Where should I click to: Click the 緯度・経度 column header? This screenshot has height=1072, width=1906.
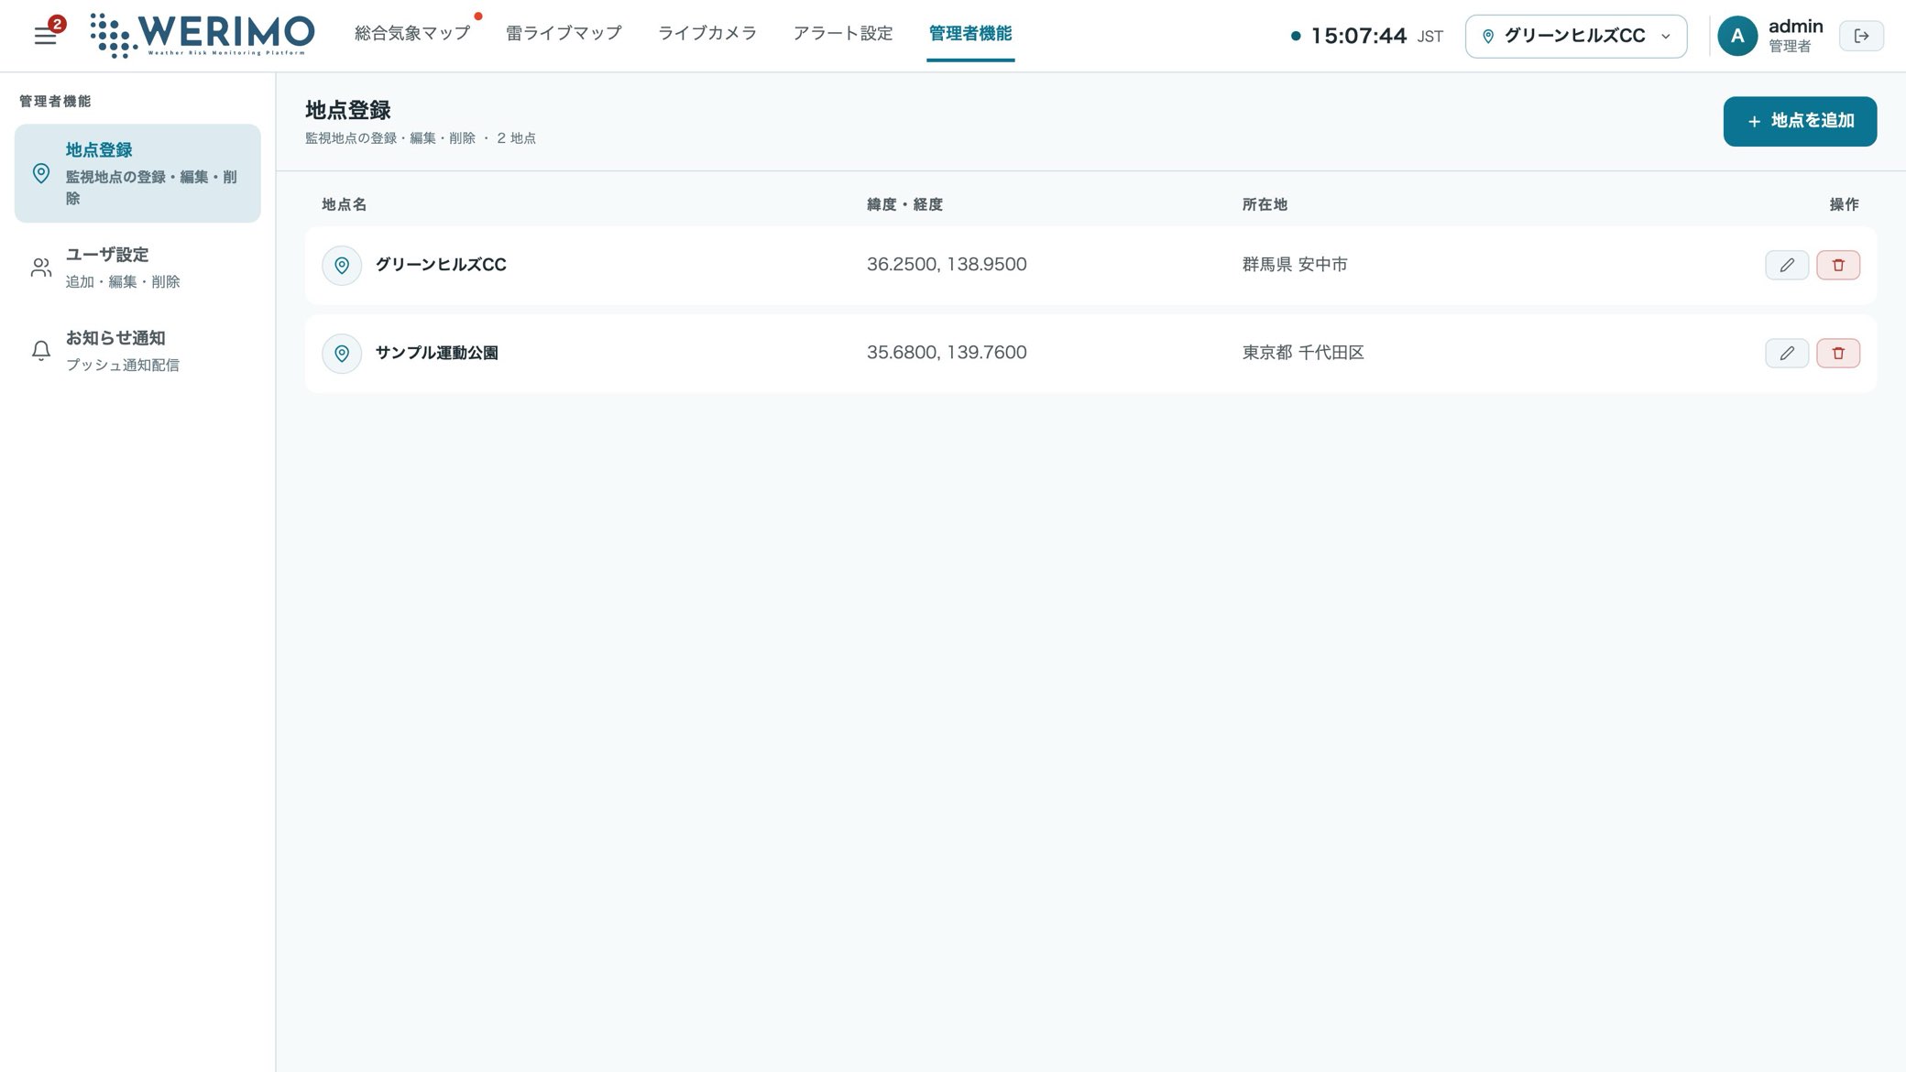coord(904,204)
